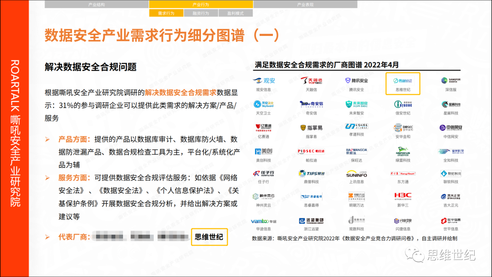Viewport: 492px width, 277px height.
Task: Click the 明朝万达 logo
Action: click(x=356, y=196)
